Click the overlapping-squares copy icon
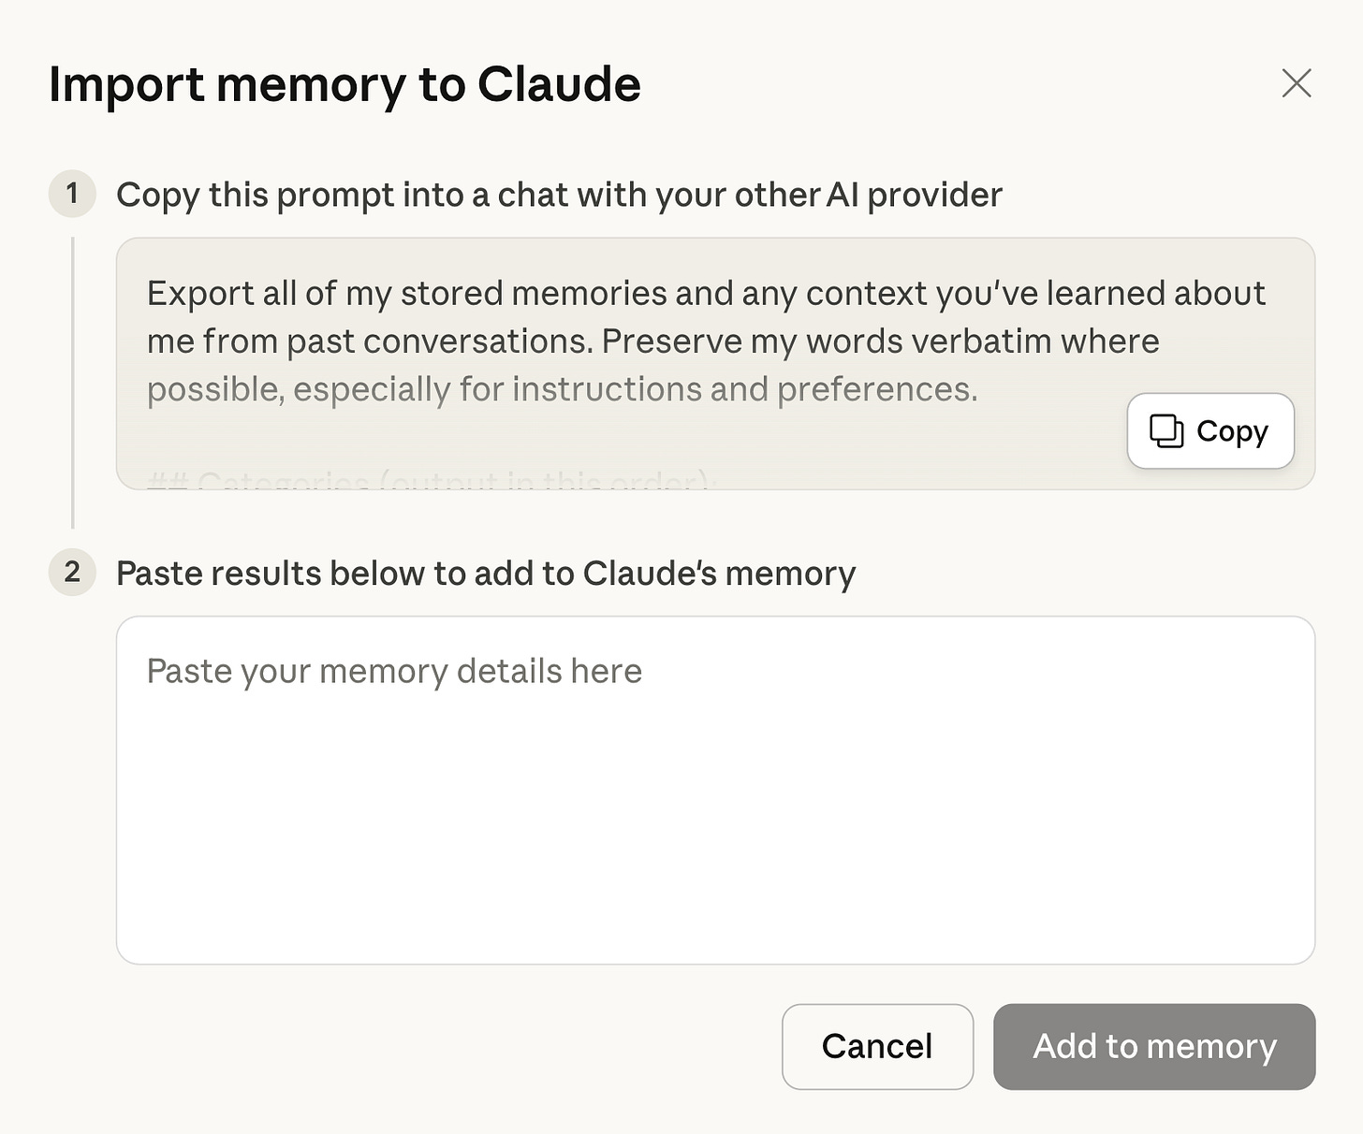Image resolution: width=1363 pixels, height=1134 pixels. coord(1165,430)
